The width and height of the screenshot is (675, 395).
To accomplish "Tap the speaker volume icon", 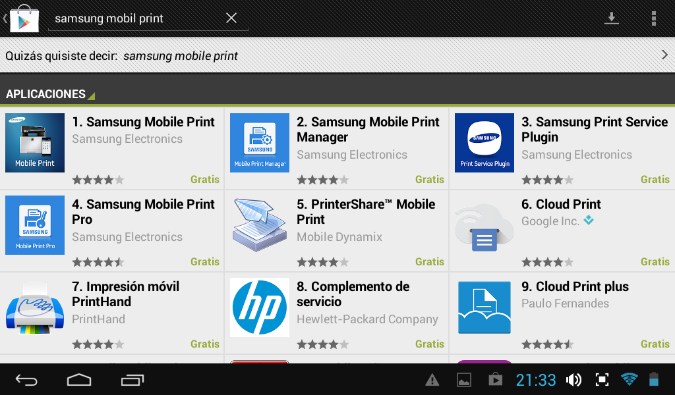I will 574,380.
